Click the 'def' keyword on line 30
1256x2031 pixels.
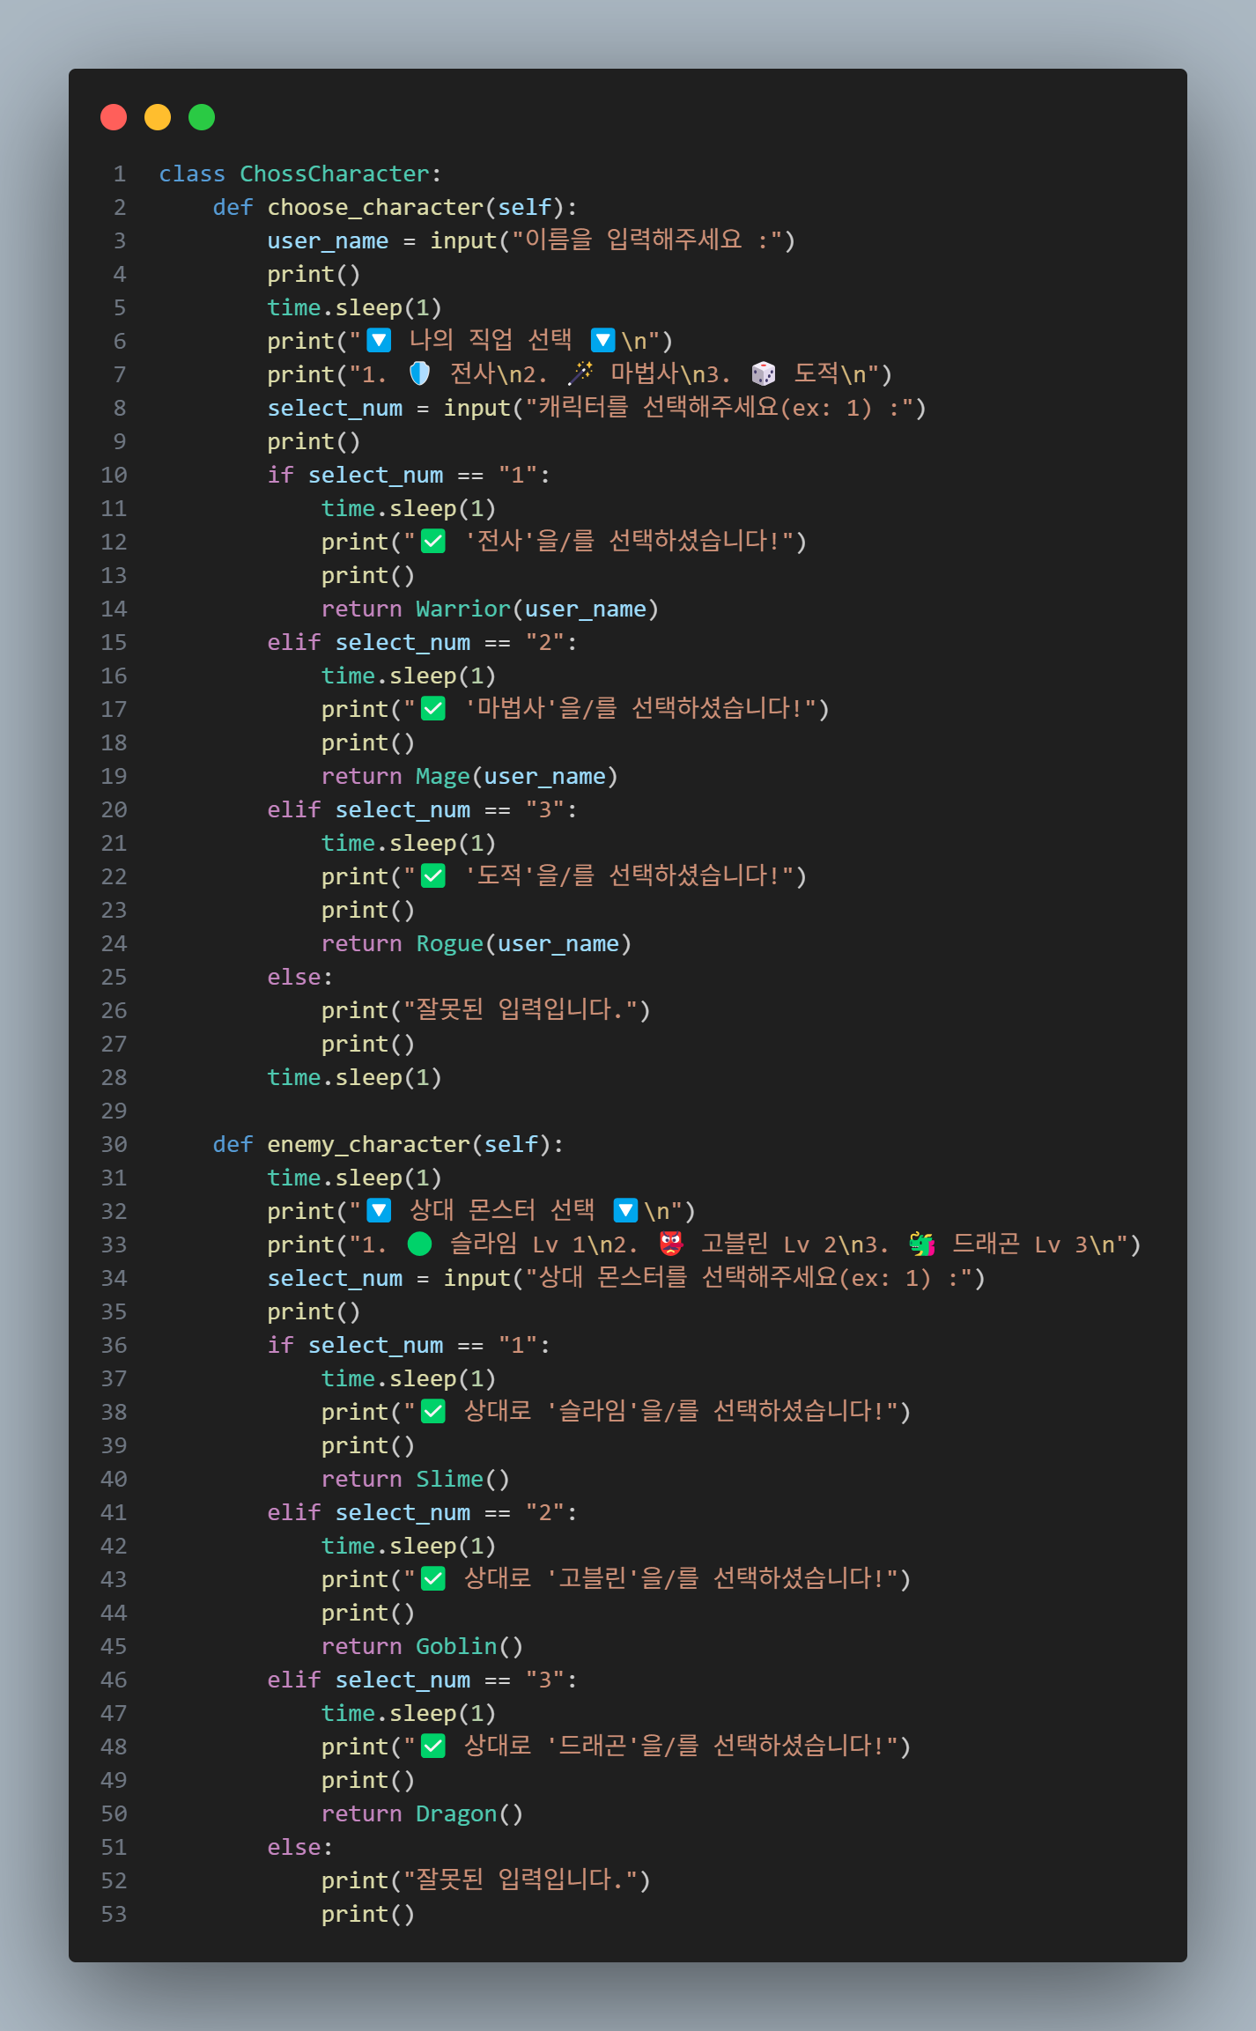233,1144
